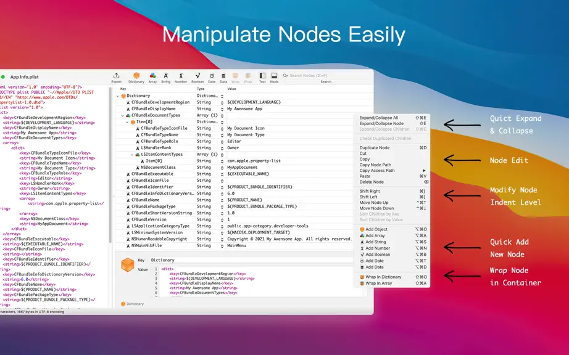Add an Array node from toolbar
569x355 pixels.
tap(153, 78)
